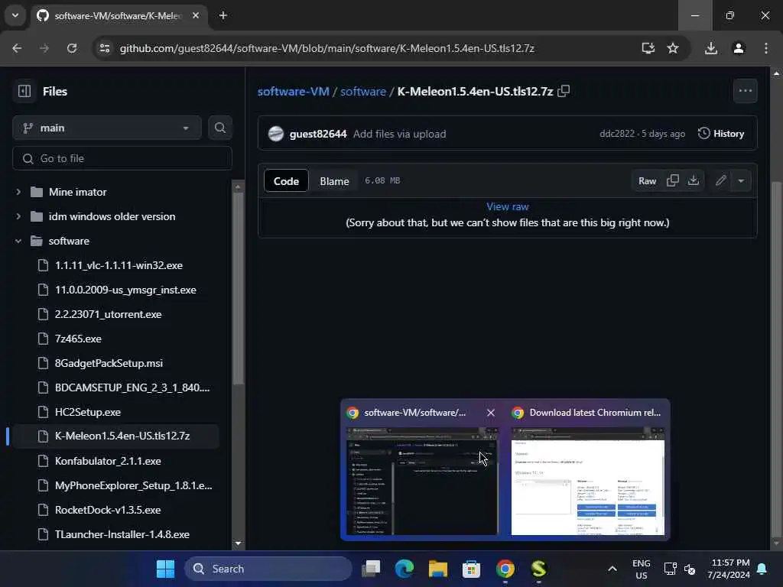Open software folder breadcrumb link
Viewport: 783px width, 587px height.
click(x=363, y=92)
